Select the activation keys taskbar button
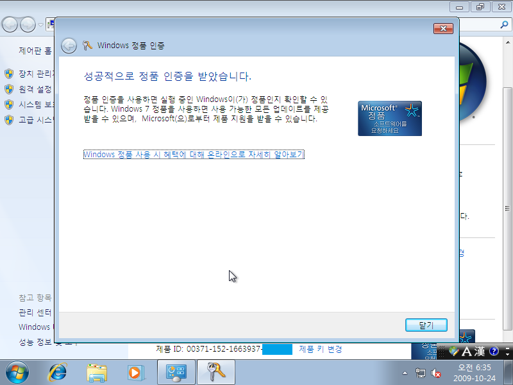513x385 pixels. point(215,372)
